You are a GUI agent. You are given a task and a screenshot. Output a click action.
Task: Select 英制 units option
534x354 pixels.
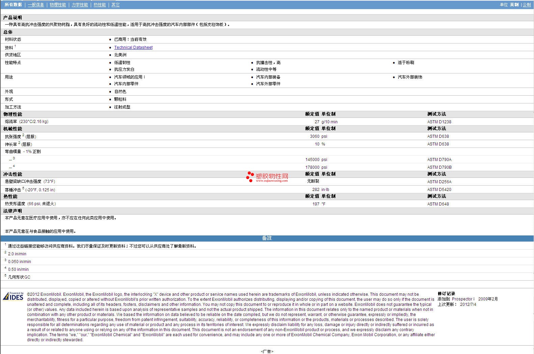tap(514, 5)
